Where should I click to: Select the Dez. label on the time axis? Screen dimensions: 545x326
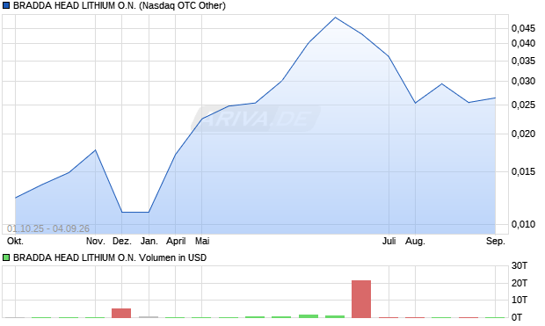tap(122, 241)
